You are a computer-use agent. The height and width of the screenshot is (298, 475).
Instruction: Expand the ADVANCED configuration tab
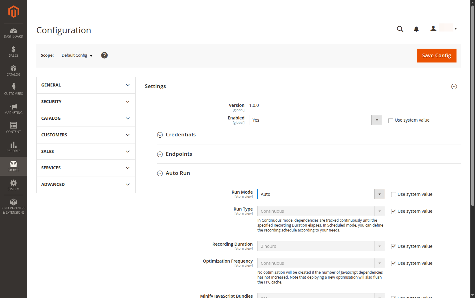[86, 185]
